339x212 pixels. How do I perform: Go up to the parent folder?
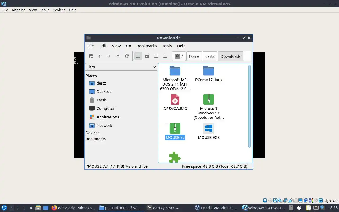point(118,56)
